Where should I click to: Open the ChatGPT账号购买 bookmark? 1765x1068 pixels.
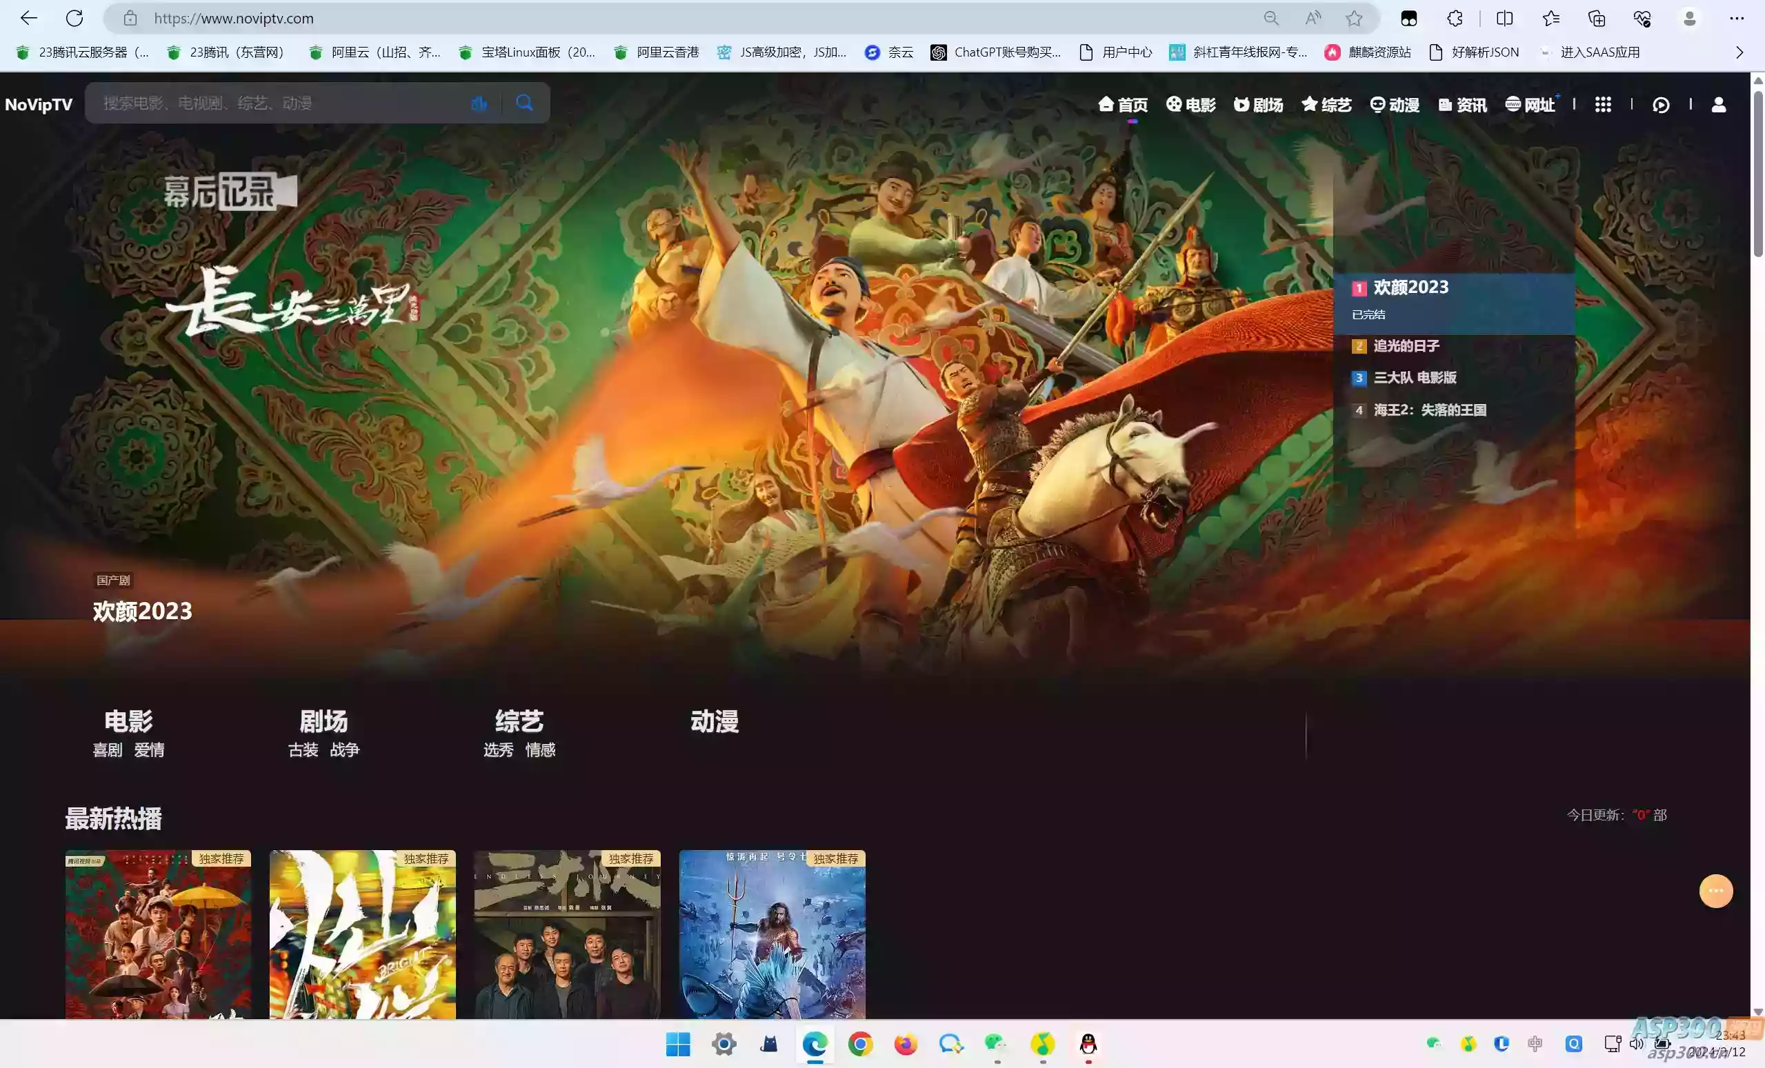coord(996,52)
